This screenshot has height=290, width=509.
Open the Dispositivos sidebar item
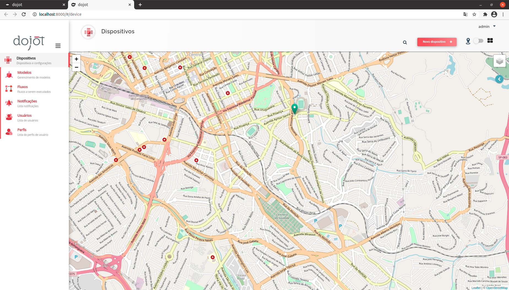tap(34, 60)
